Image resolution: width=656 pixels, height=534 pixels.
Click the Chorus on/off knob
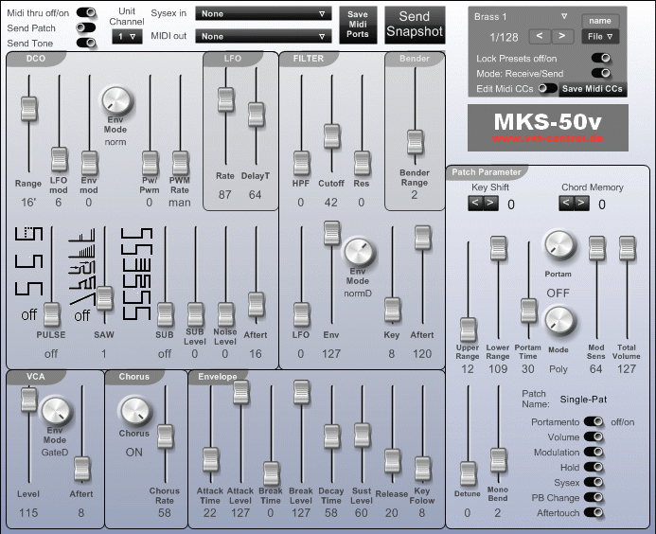point(134,411)
